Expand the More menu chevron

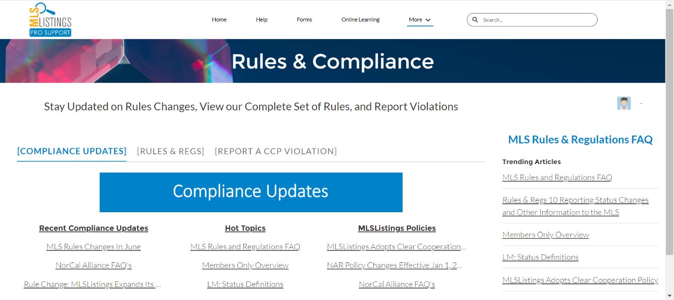(428, 20)
